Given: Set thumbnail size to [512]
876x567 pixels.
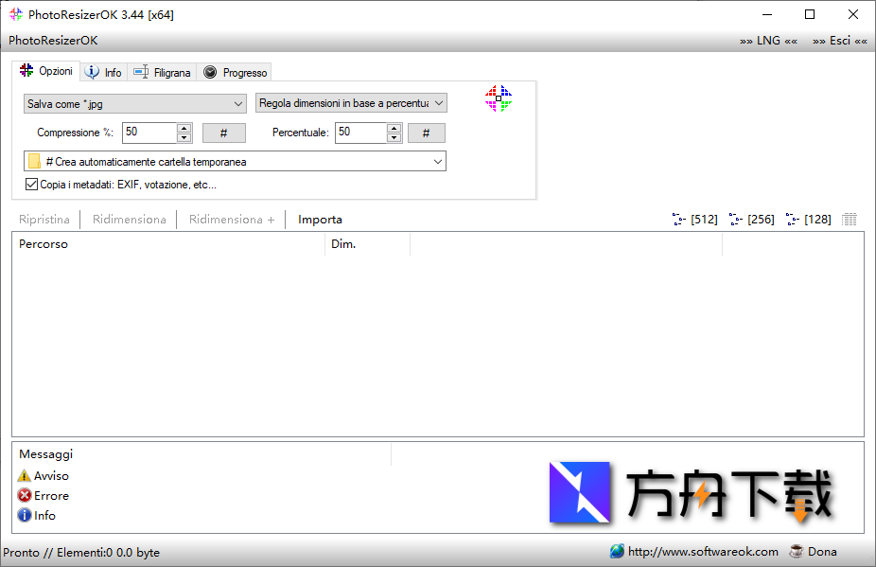Looking at the screenshot, I should [x=695, y=220].
